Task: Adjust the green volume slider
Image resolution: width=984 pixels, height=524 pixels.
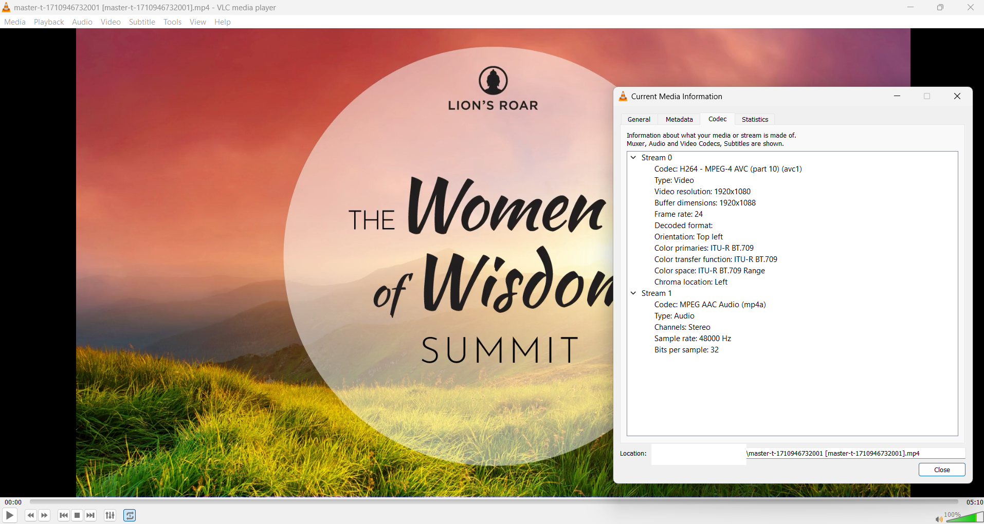Action: pyautogui.click(x=964, y=517)
